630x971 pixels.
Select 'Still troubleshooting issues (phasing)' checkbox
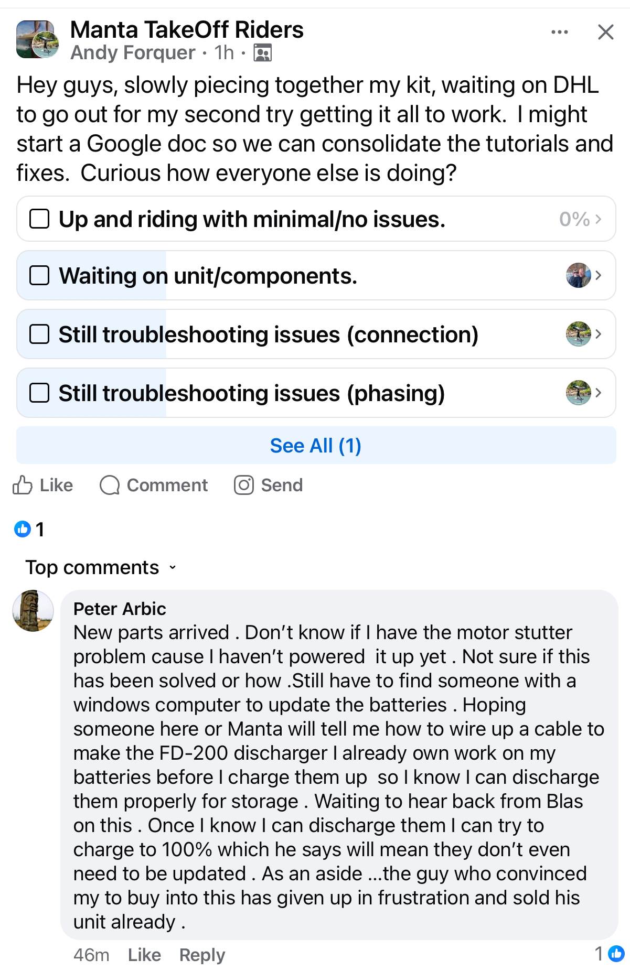point(39,393)
